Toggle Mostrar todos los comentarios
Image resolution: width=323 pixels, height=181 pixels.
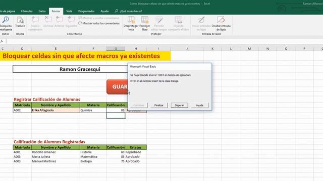(x=99, y=24)
